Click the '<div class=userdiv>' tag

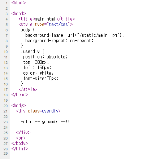38,111
